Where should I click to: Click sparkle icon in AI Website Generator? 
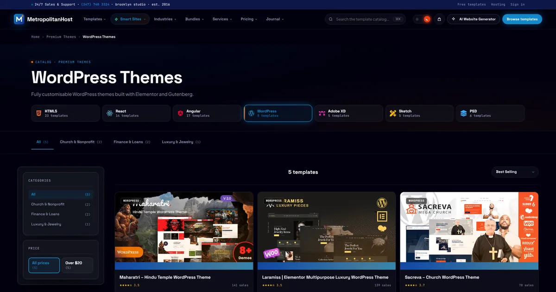pyautogui.click(x=454, y=19)
